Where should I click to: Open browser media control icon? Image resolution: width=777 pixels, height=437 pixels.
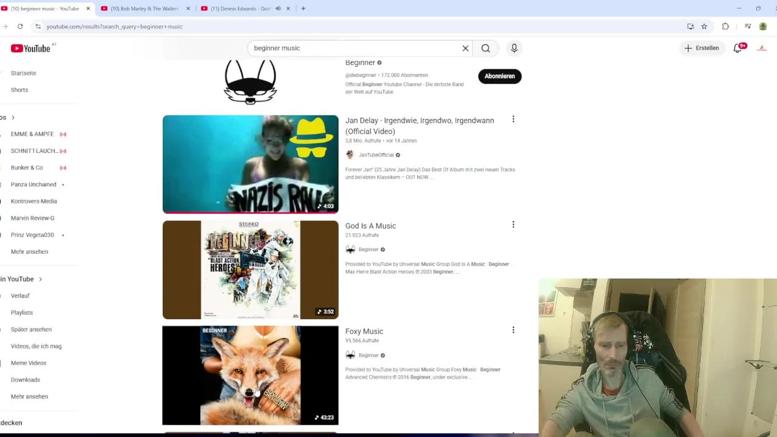pos(748,26)
